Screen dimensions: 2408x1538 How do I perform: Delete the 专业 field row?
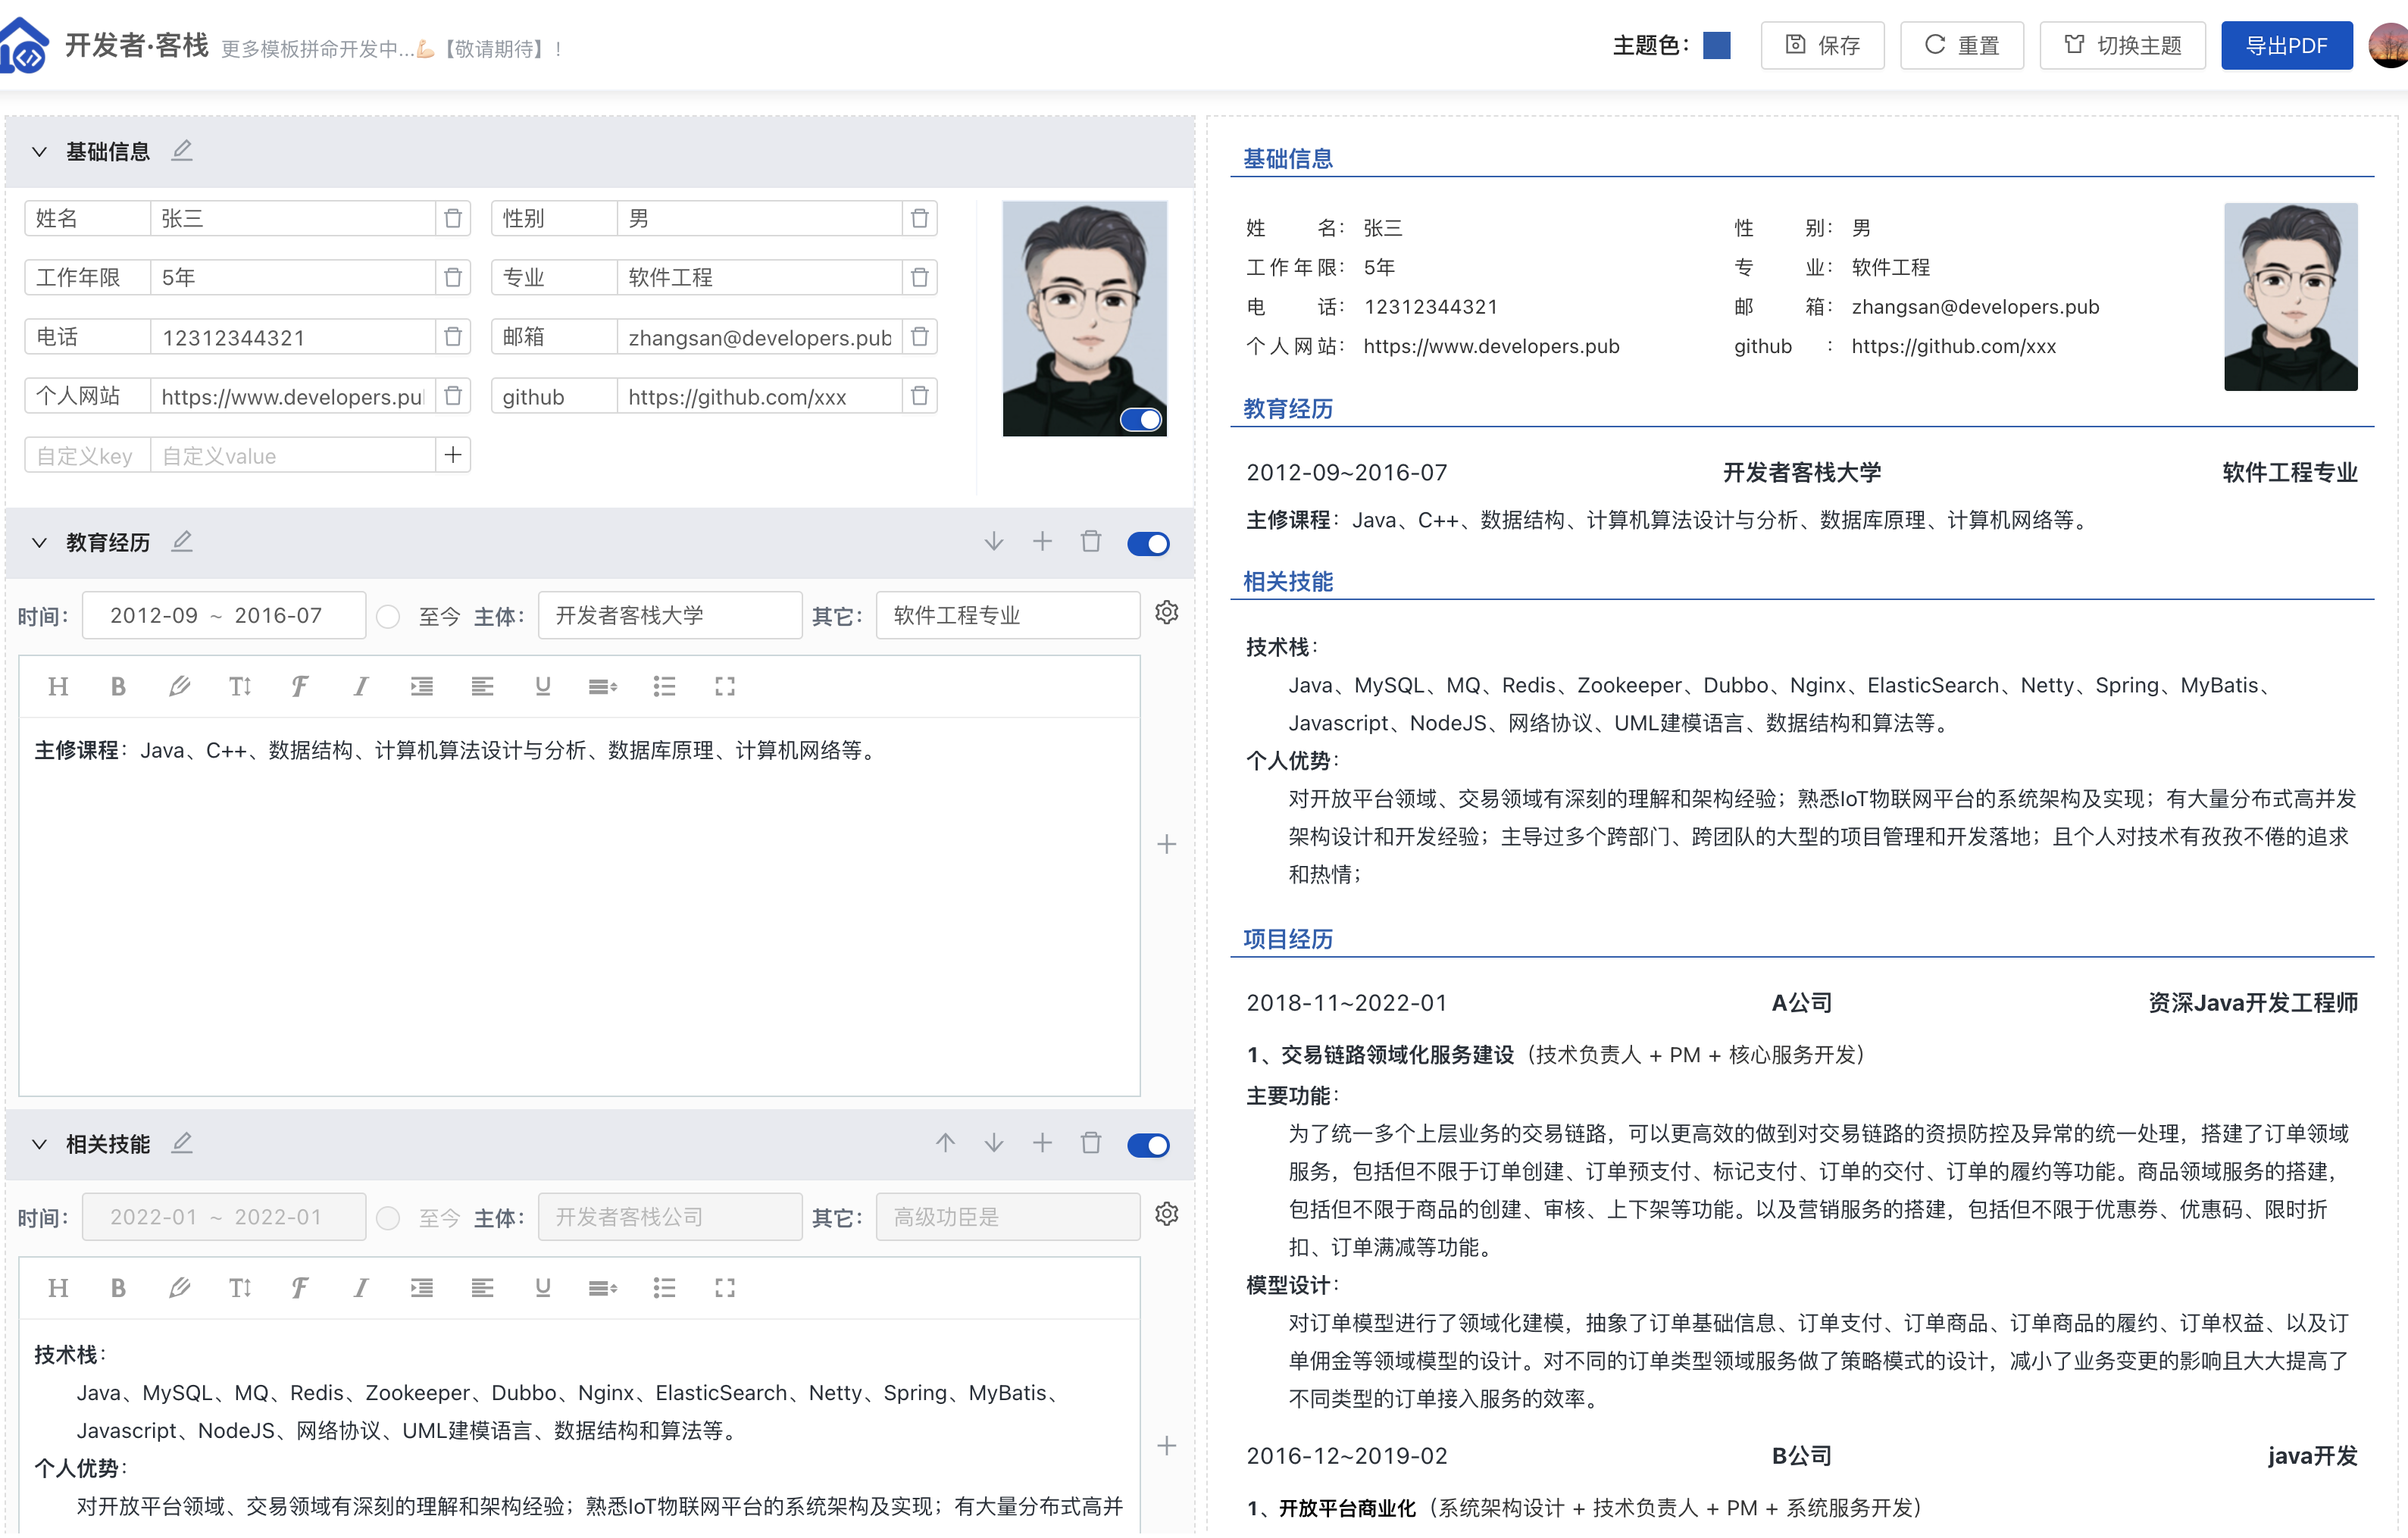920,277
